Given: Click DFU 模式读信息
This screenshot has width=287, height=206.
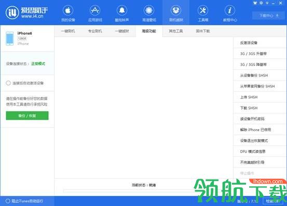Looking at the screenshot, I should pos(260,152).
